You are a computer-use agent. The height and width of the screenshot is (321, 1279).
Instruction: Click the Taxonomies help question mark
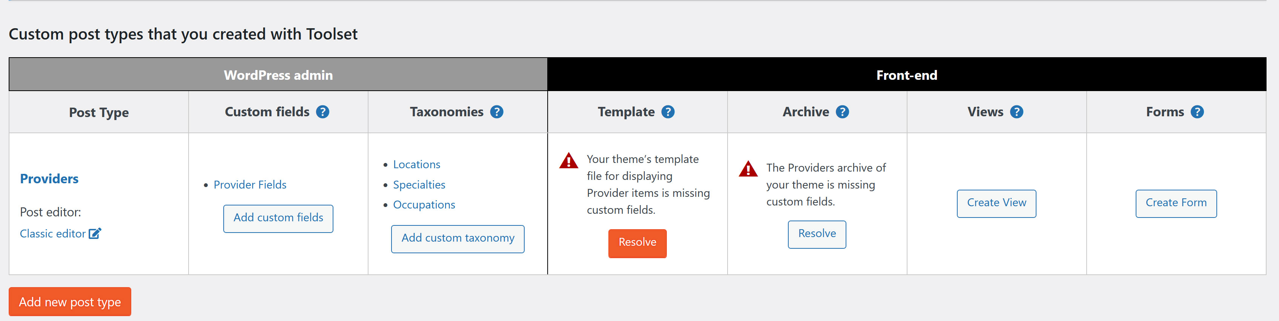tap(496, 112)
